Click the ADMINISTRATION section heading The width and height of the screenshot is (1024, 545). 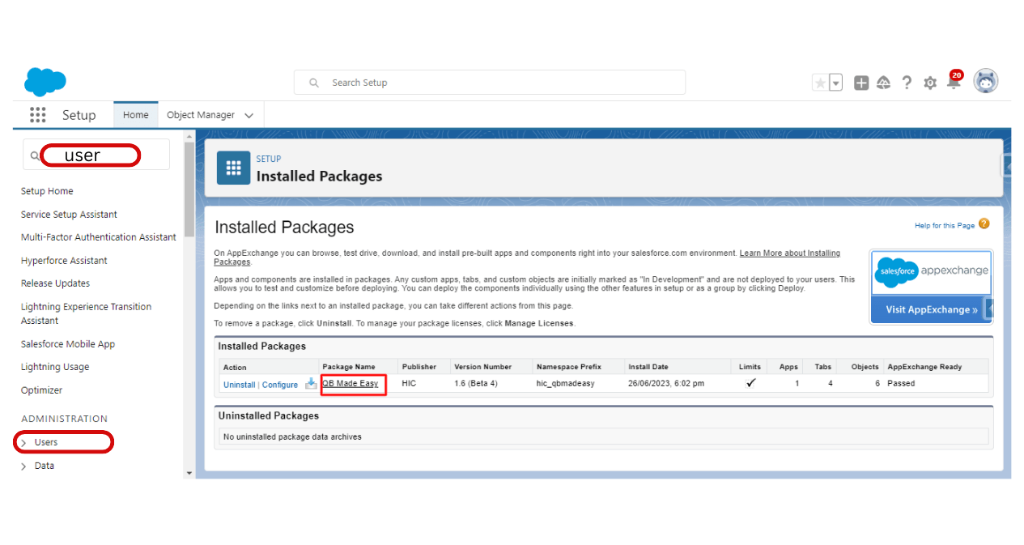point(64,419)
